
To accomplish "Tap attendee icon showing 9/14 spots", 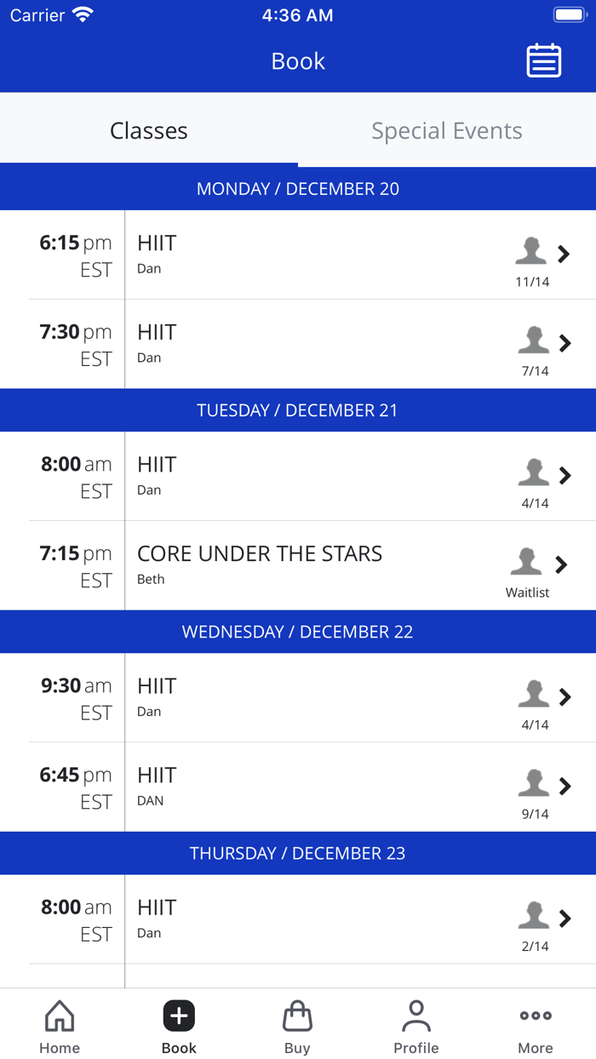I will click(534, 783).
